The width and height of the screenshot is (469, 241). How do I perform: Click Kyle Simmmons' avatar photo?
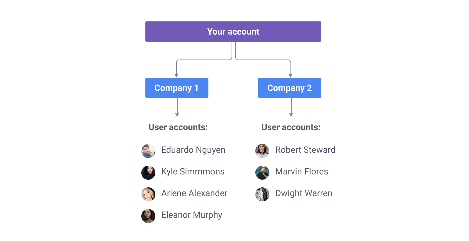[148, 173]
